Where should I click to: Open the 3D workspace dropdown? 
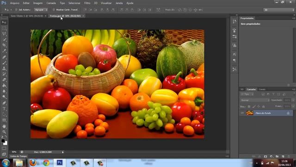[279, 10]
